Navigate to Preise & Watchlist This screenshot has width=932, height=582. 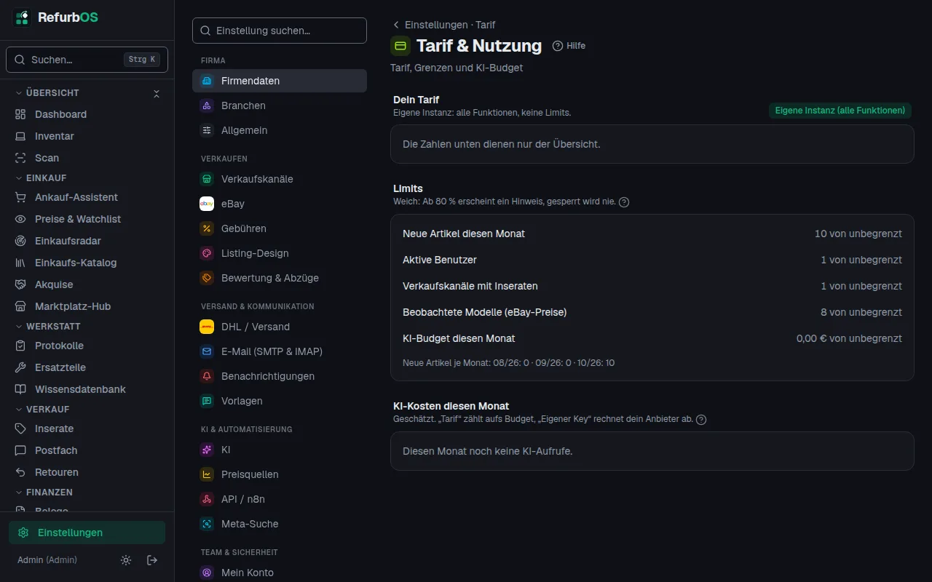[87, 219]
